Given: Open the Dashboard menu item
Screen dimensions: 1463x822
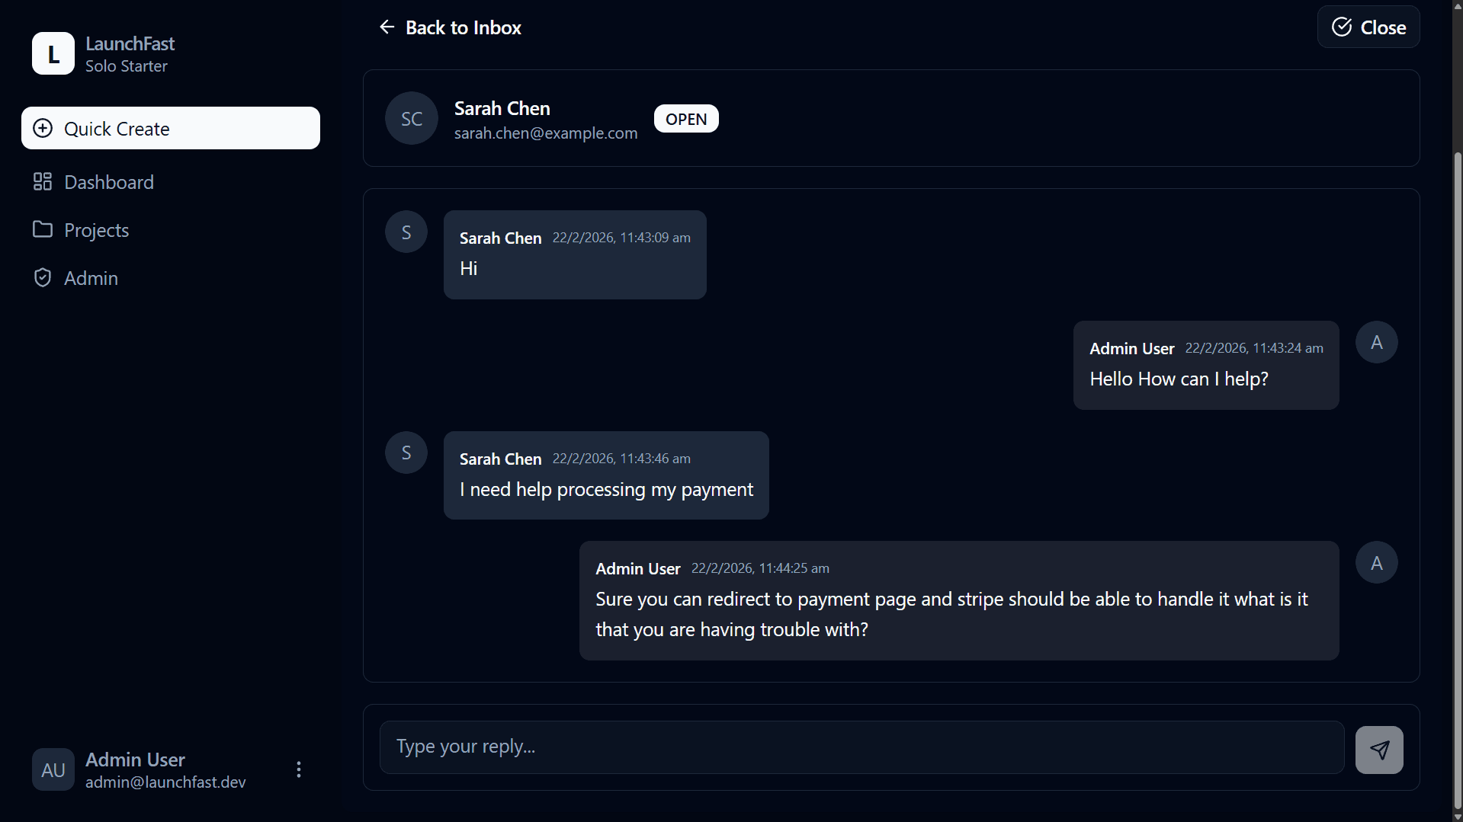Looking at the screenshot, I should tap(109, 182).
